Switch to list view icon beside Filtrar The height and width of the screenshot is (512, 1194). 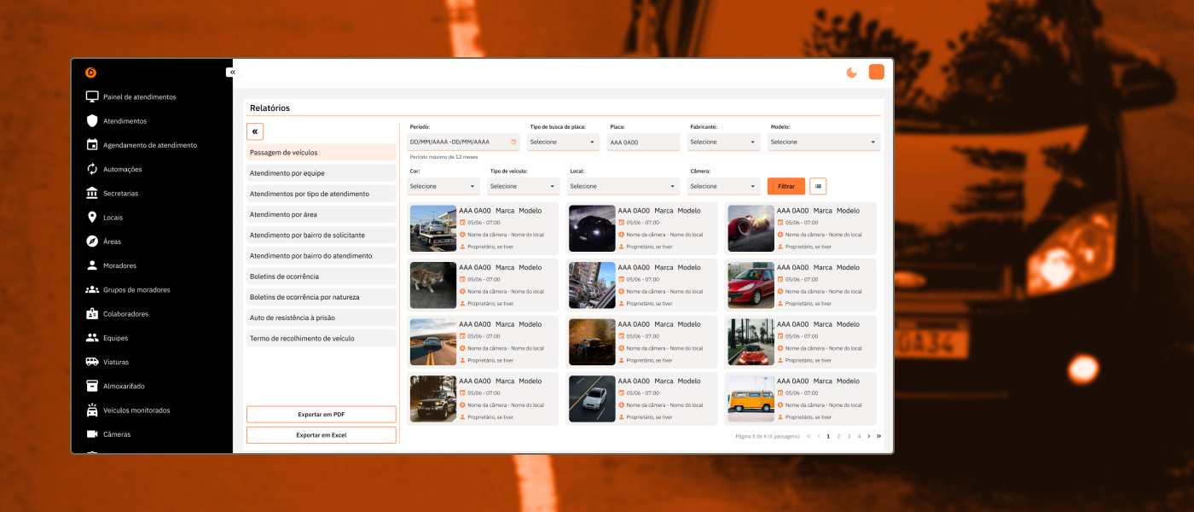coord(818,186)
